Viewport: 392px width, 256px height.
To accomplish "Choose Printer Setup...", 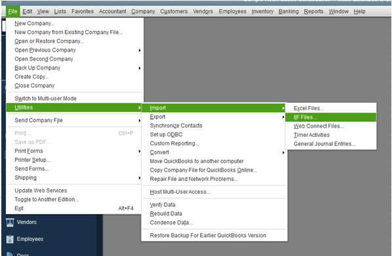I will pos(75,160).
